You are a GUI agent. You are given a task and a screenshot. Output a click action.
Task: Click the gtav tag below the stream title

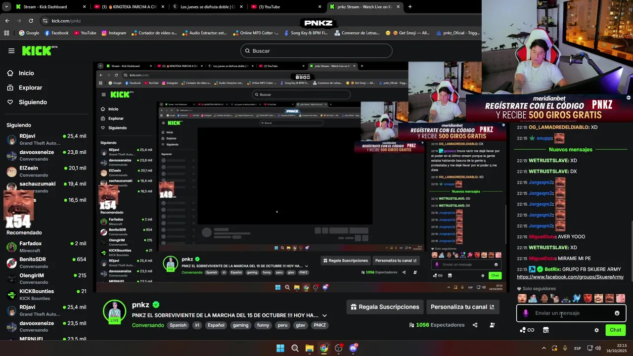(x=300, y=325)
